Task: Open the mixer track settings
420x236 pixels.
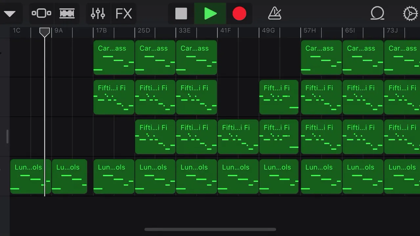Action: click(x=98, y=13)
